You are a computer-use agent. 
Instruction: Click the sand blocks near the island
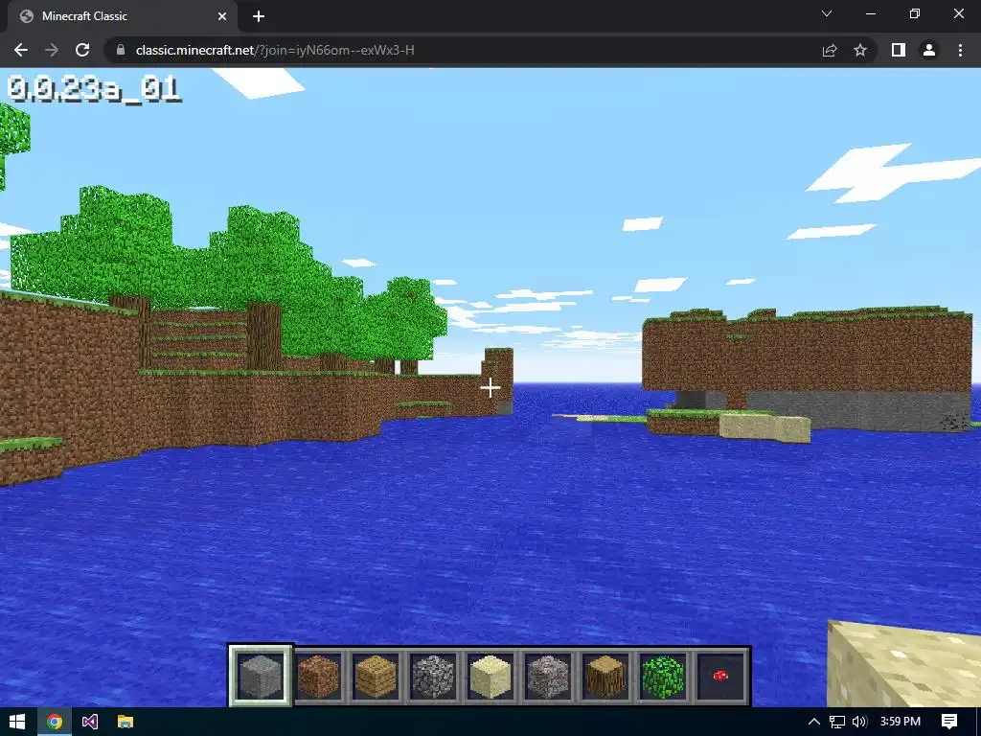point(764,428)
